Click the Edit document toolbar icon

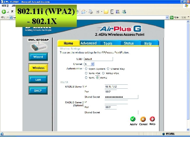(98, 12)
